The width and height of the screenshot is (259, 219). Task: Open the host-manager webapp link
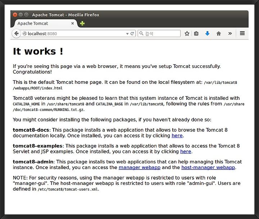(x=208, y=167)
